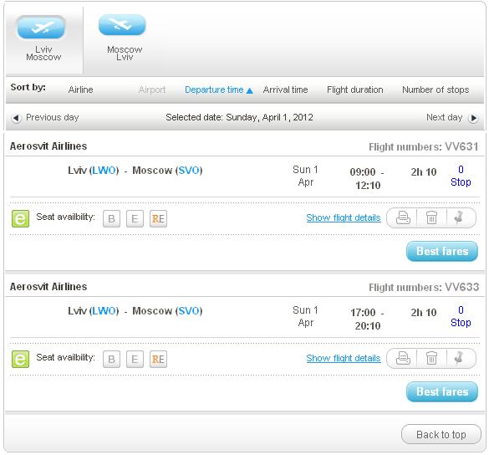
Task: Click B seat class icon for VV633
Action: tap(112, 359)
